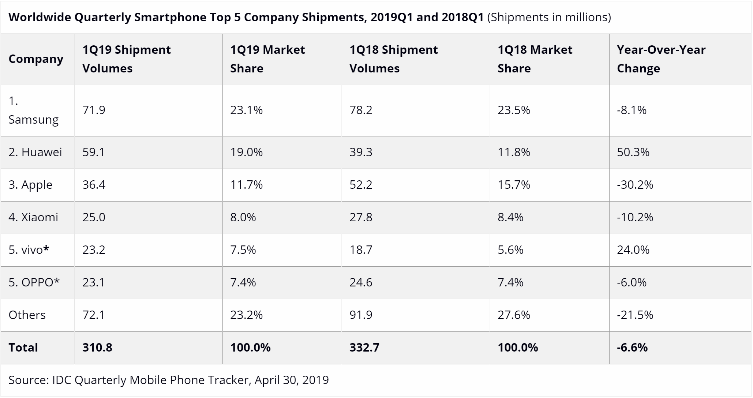Select the 1Q19 Shipment Volumes header
Image resolution: width=753 pixels, height=398 pixels.
click(x=126, y=59)
